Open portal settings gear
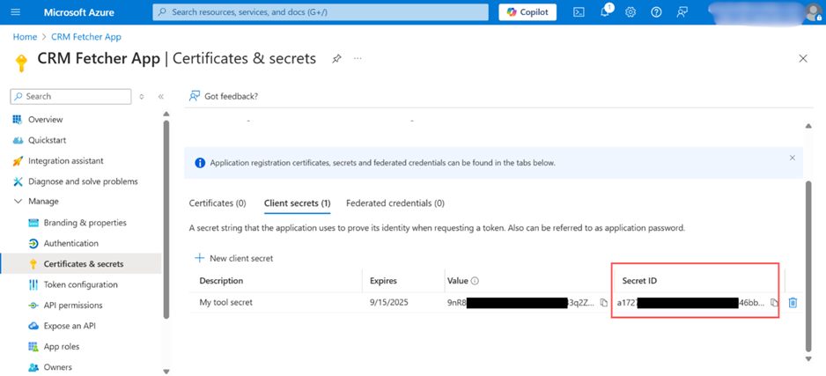826x376 pixels. [x=630, y=12]
